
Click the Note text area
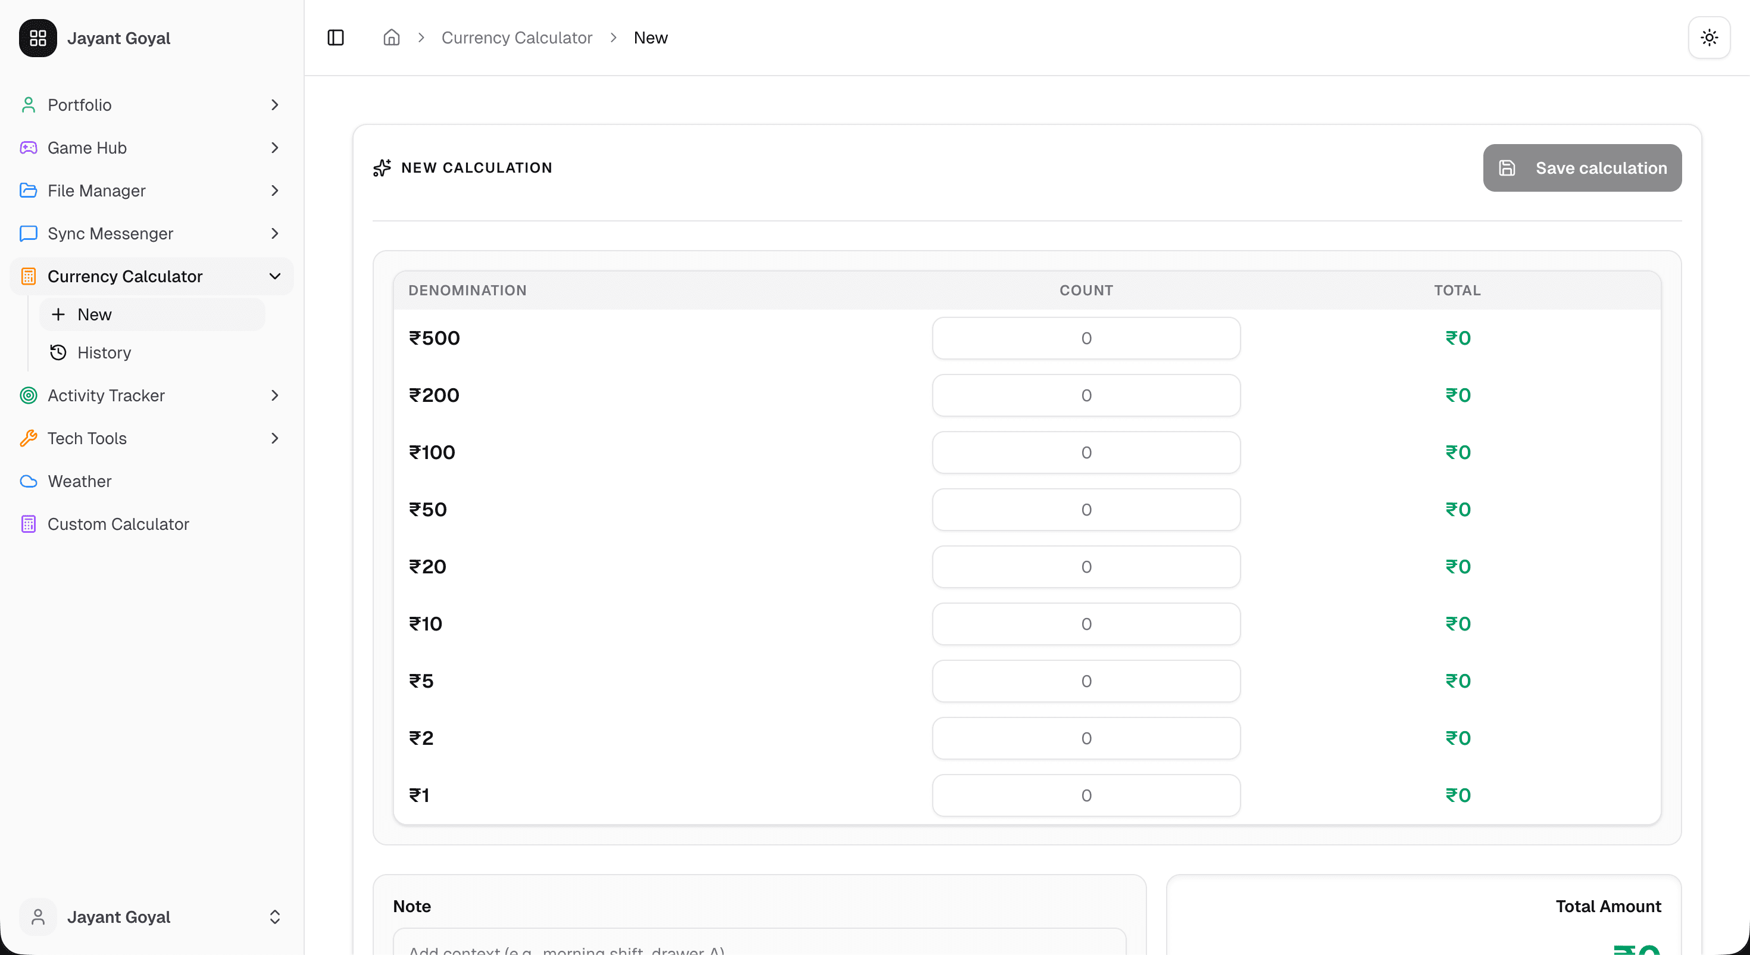(760, 942)
